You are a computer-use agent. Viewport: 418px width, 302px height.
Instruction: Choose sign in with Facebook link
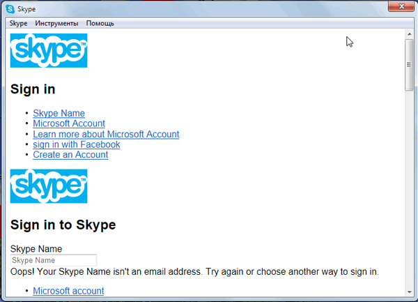point(77,144)
